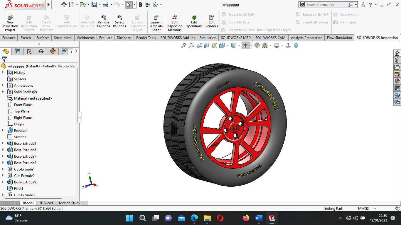Expand Cut-Extrude1 feature

pyautogui.click(x=3, y=169)
